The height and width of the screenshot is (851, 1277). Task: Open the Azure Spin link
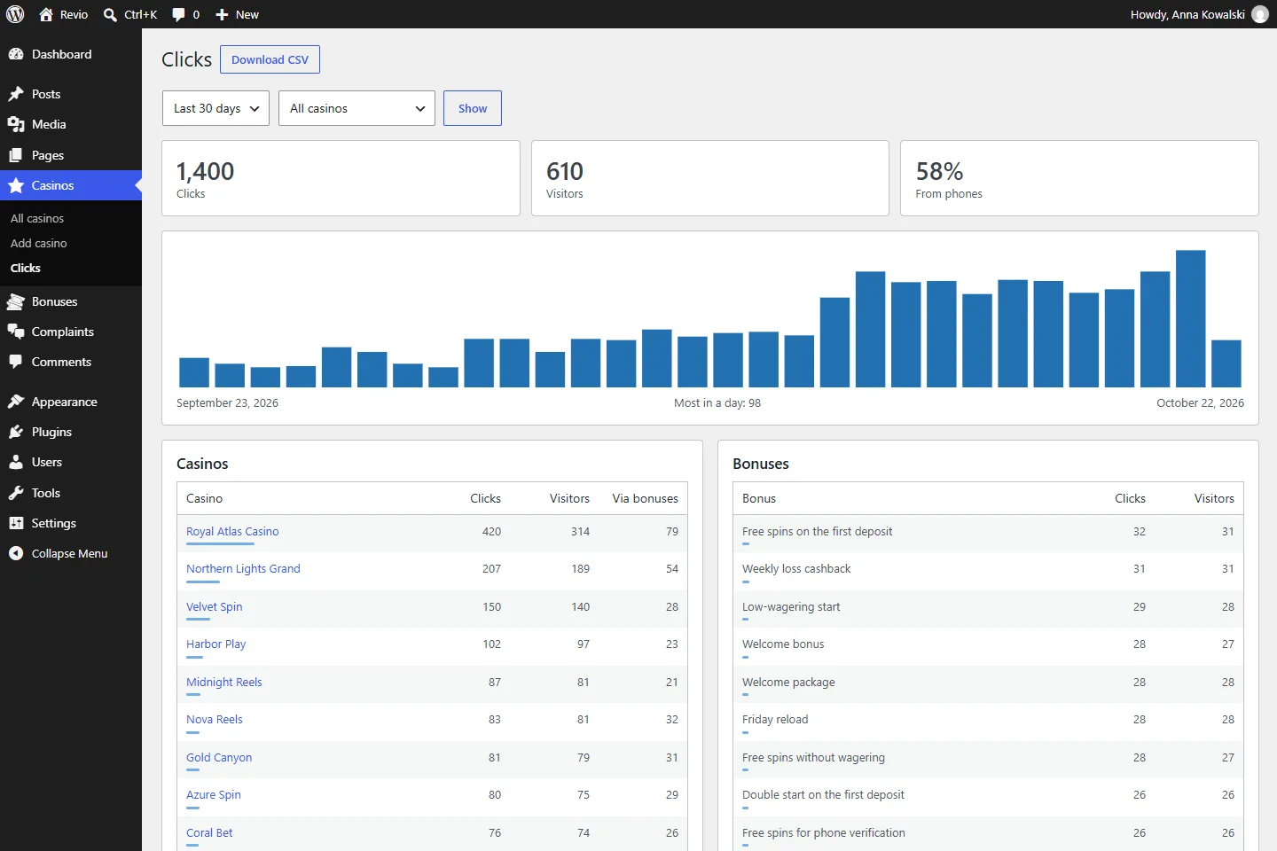[214, 794]
